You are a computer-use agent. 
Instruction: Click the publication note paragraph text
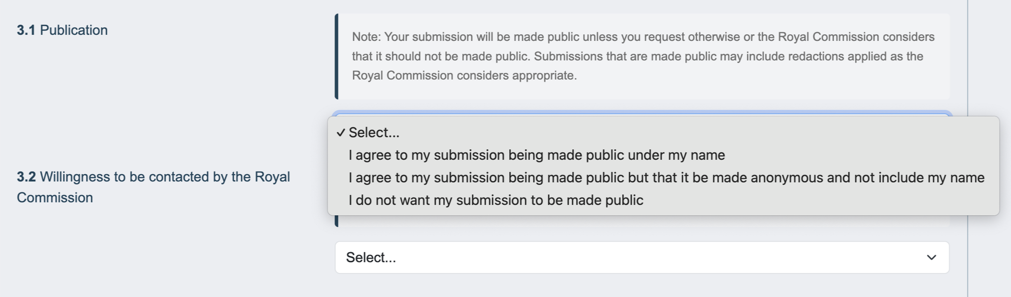pos(643,56)
